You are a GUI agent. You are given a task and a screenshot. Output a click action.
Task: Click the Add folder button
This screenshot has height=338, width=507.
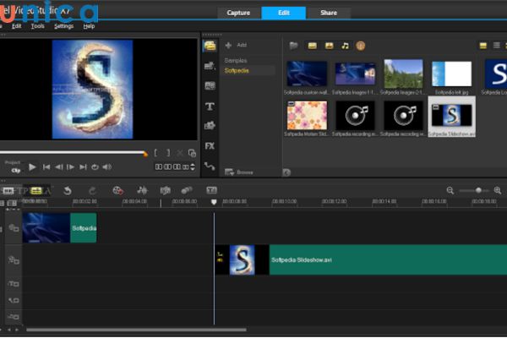(x=237, y=45)
